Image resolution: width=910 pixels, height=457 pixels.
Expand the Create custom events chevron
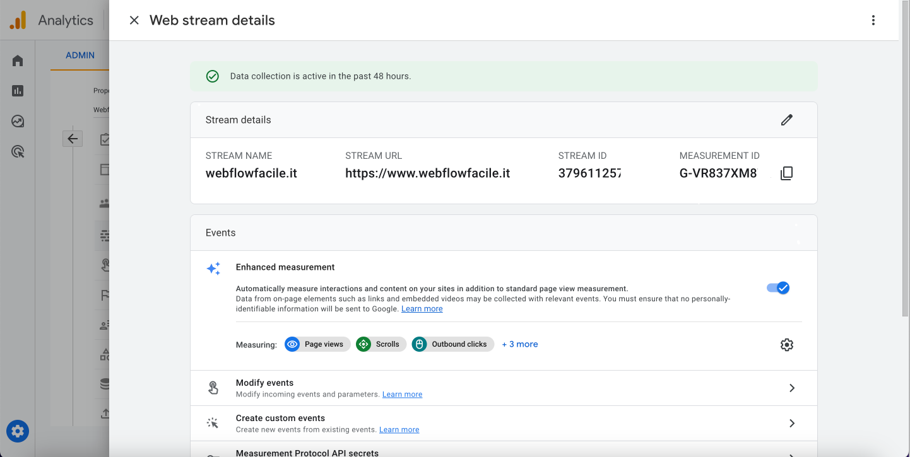[x=792, y=424]
